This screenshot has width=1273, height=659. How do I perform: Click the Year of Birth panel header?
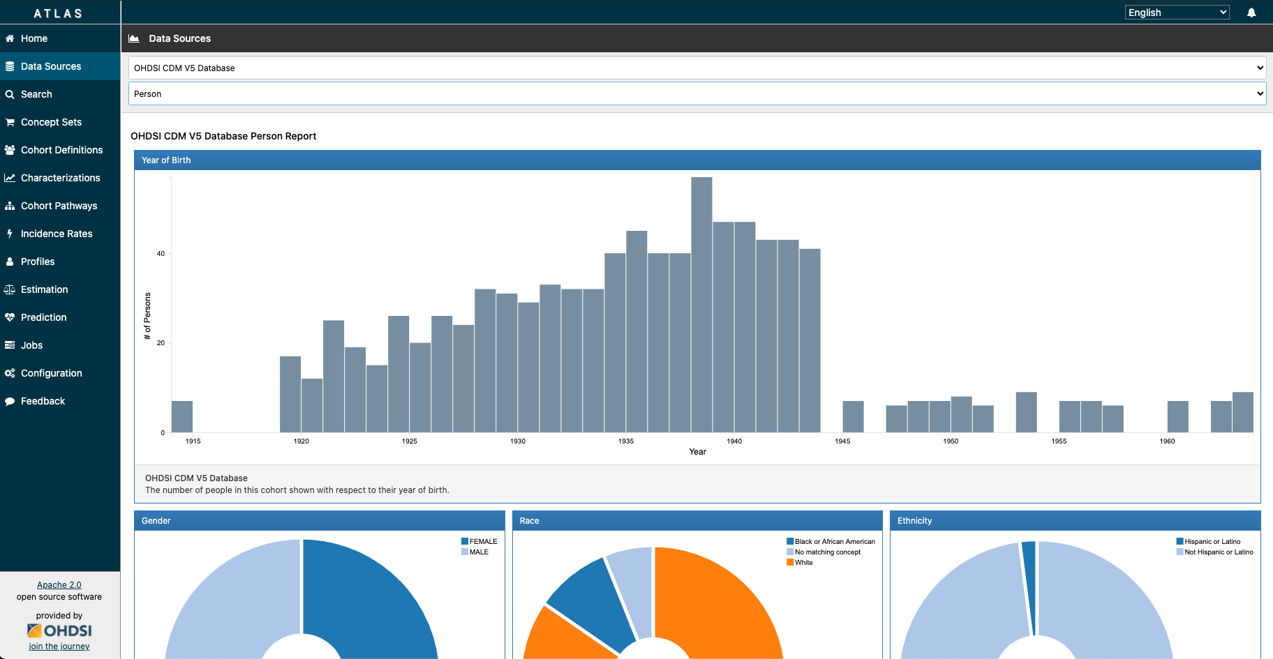coord(697,160)
